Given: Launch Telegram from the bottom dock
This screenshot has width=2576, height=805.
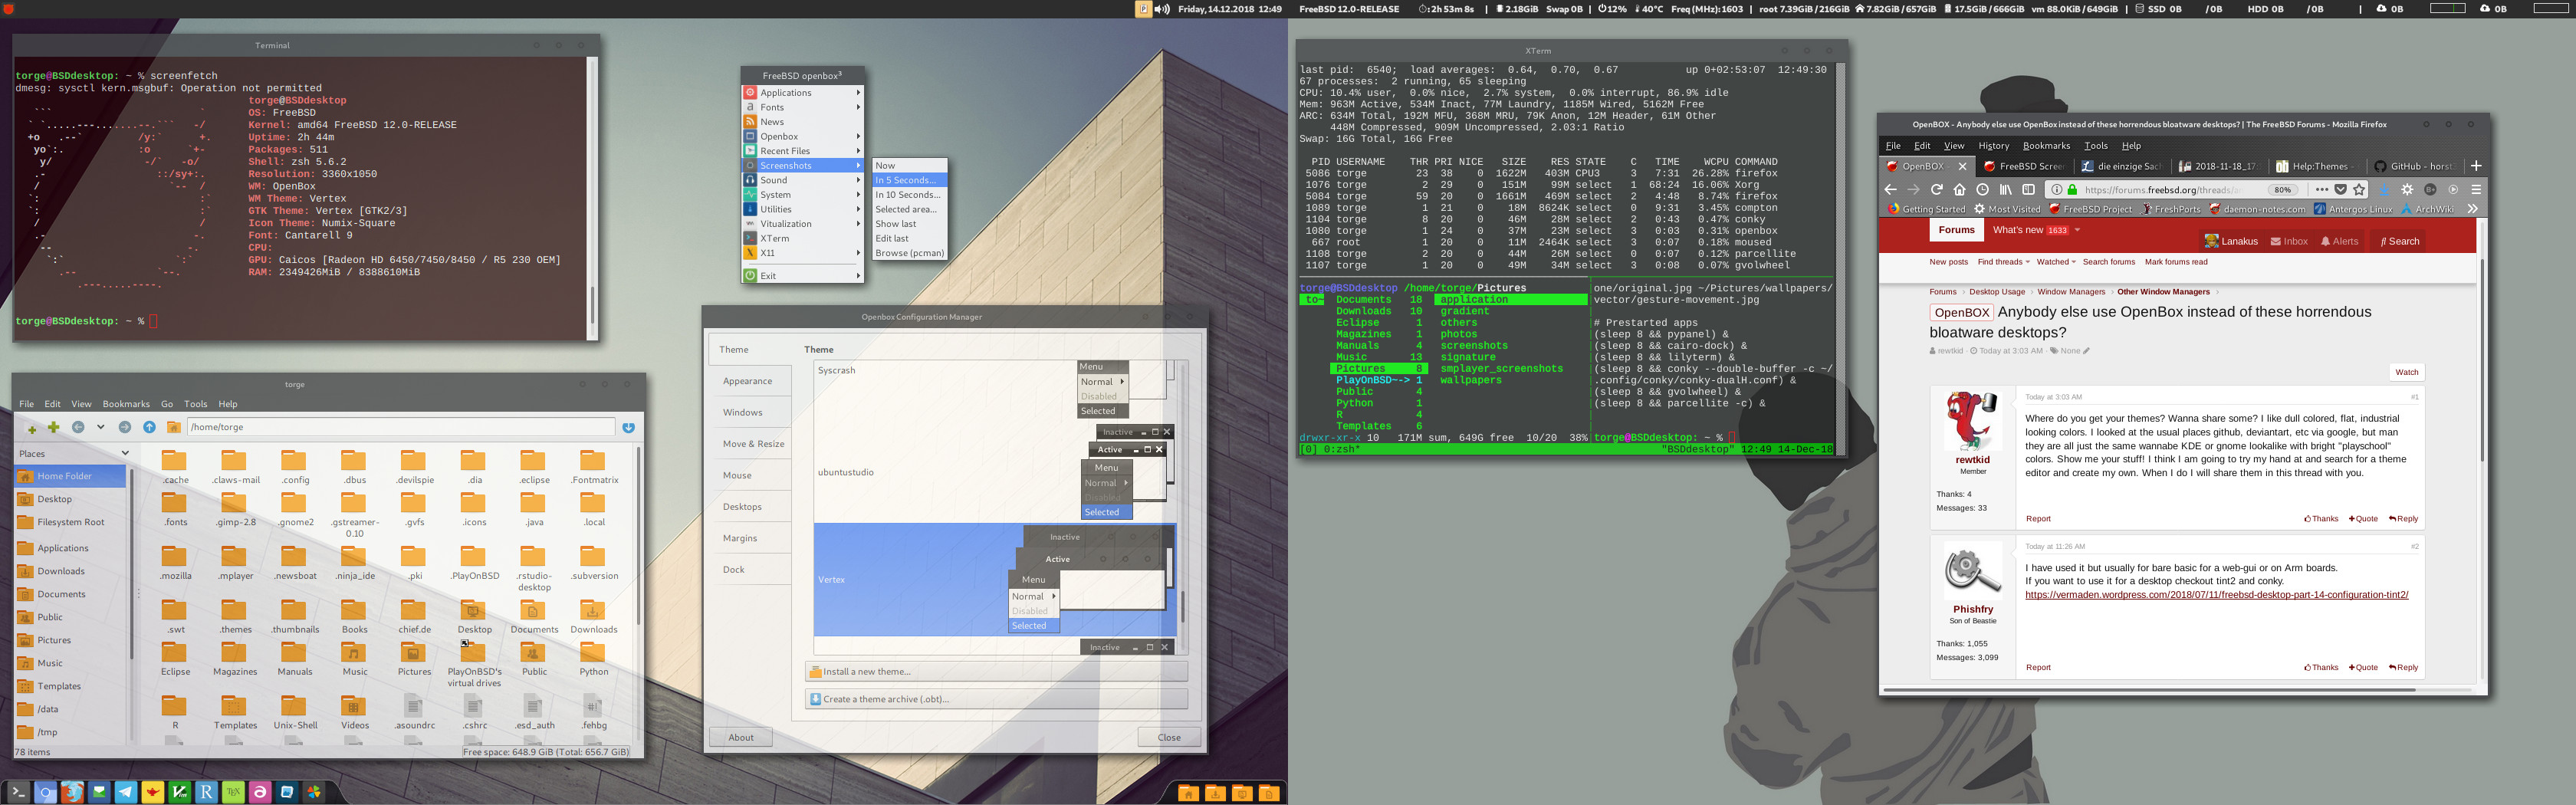Looking at the screenshot, I should [126, 792].
